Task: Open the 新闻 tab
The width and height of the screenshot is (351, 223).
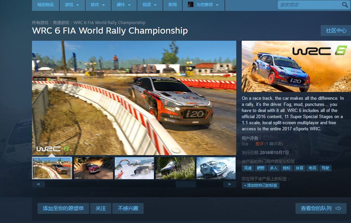Action: tap(173, 5)
